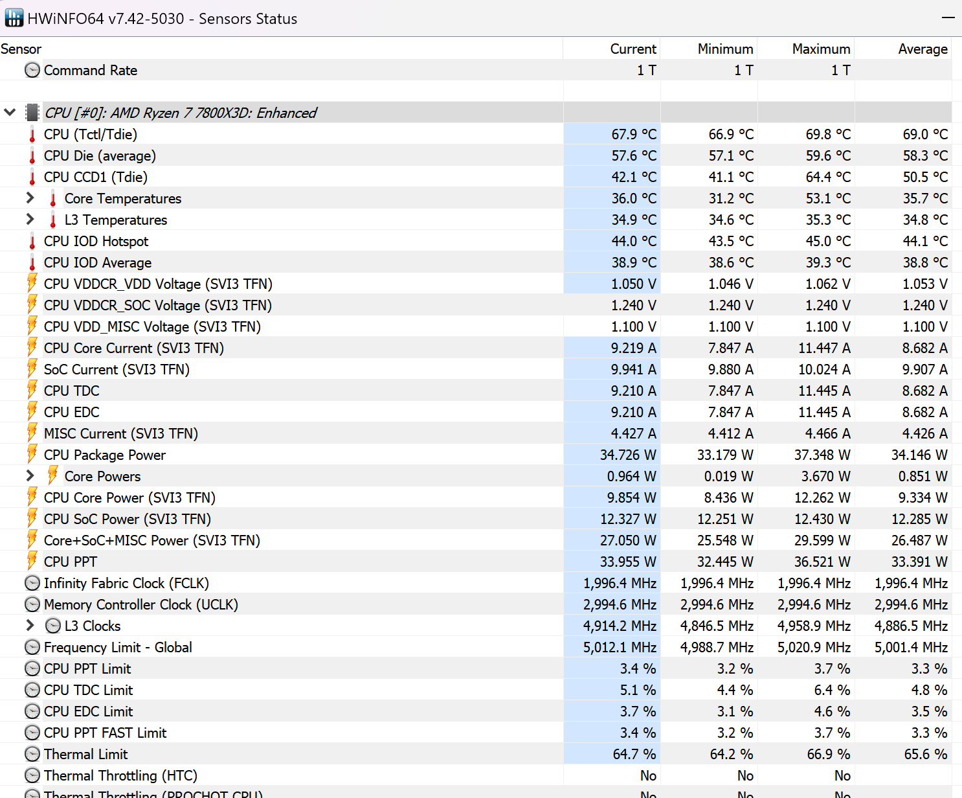The image size is (962, 798).
Task: Click the CPU chip icon beside AMD Ryzen 7 7800X3D
Action: point(31,112)
